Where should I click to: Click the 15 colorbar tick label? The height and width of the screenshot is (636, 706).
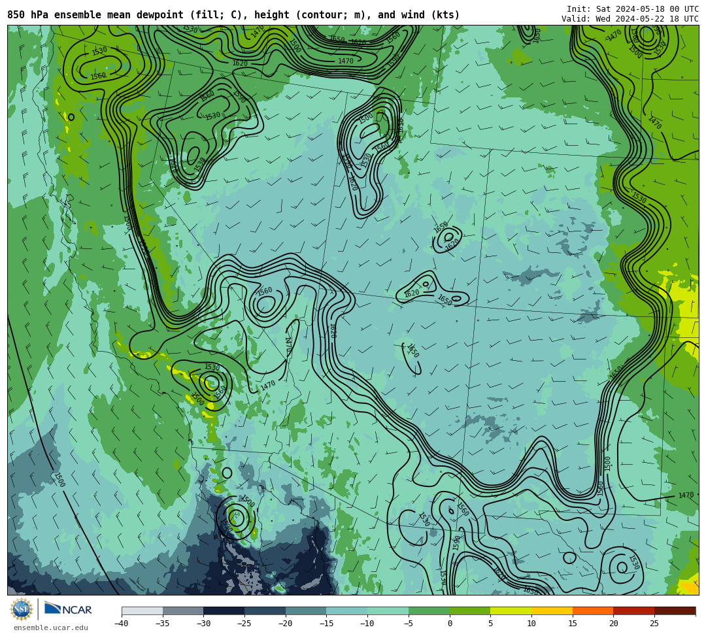click(573, 624)
